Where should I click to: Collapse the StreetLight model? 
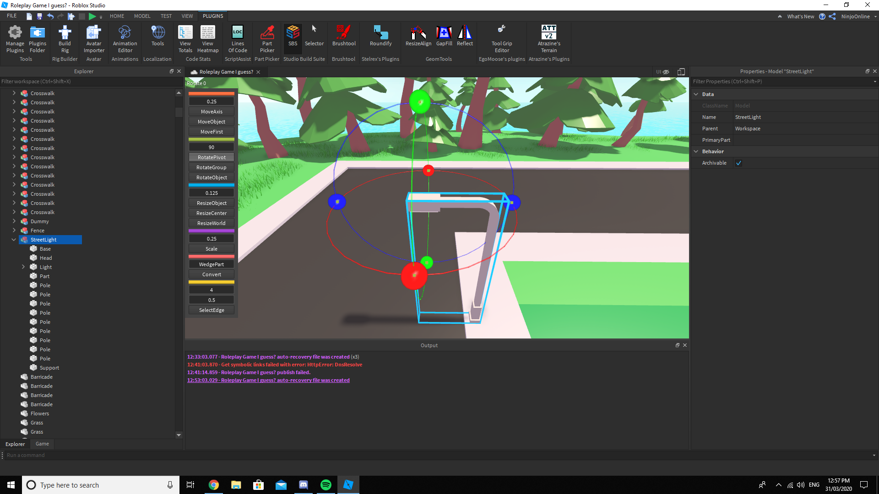[x=14, y=240]
